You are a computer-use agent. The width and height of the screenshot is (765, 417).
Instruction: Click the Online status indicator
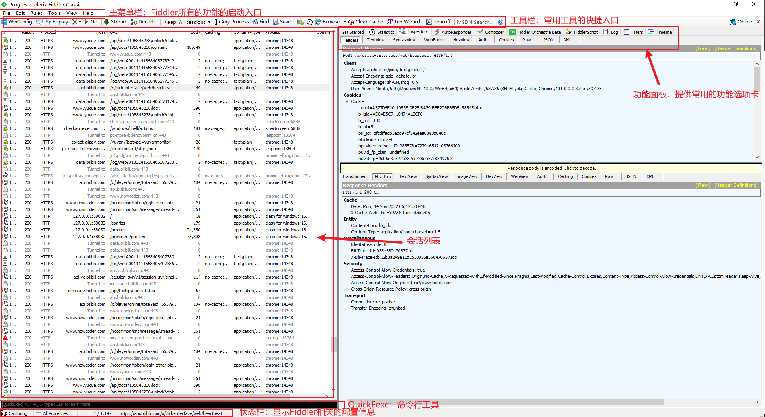[741, 22]
